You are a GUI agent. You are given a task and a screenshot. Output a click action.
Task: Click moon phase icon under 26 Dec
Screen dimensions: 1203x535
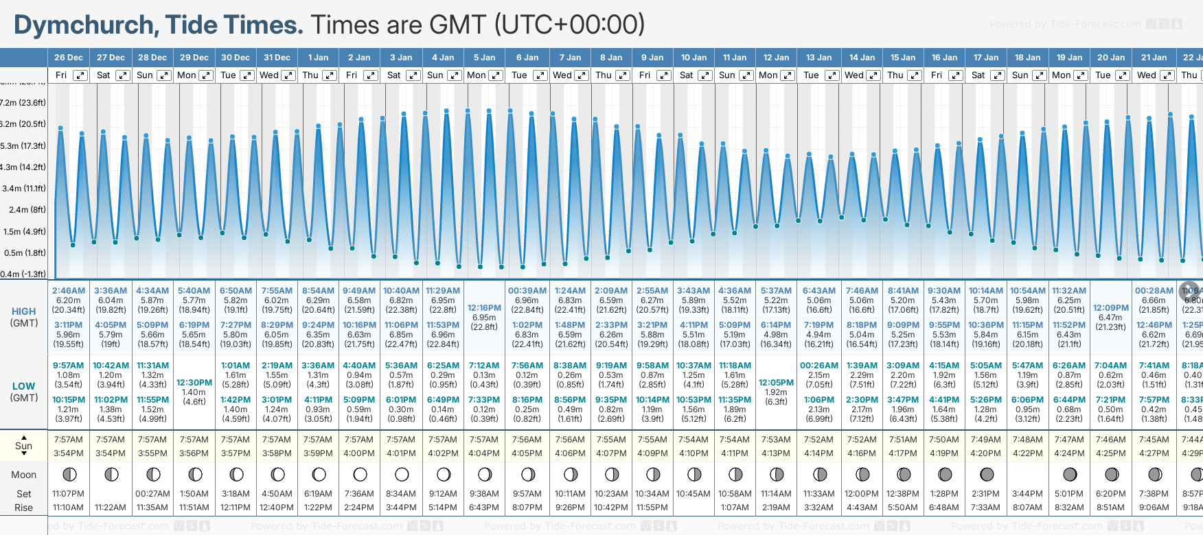[69, 474]
